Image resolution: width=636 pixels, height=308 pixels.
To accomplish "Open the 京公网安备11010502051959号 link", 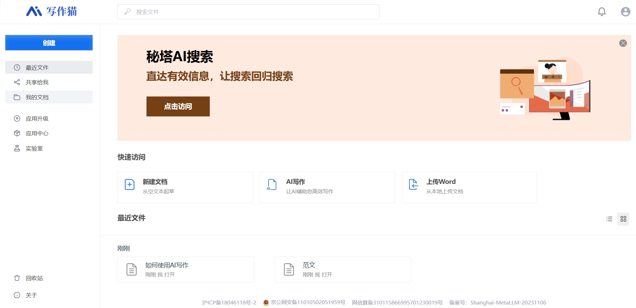I will tap(308, 302).
